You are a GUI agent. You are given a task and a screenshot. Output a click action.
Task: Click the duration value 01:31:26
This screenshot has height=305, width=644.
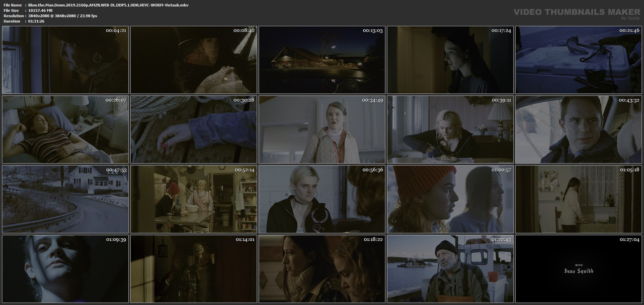[x=36, y=22]
